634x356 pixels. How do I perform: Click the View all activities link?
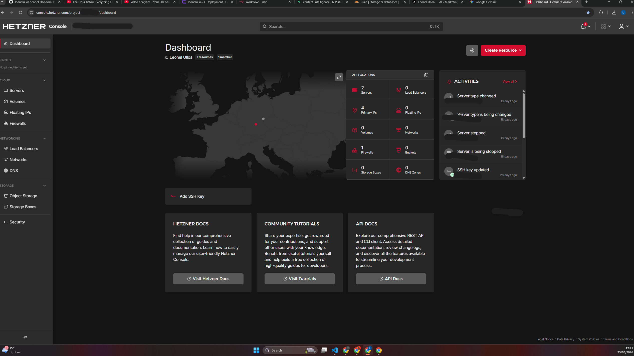click(x=509, y=81)
